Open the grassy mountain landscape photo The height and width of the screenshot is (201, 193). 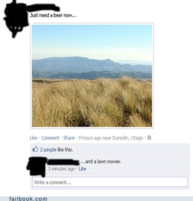coord(92,76)
